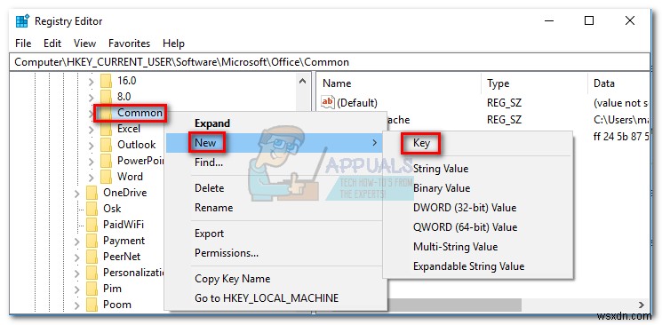This screenshot has height=325, width=662.
Task: Click the folder icon next to 8.0
Action: coord(106,96)
